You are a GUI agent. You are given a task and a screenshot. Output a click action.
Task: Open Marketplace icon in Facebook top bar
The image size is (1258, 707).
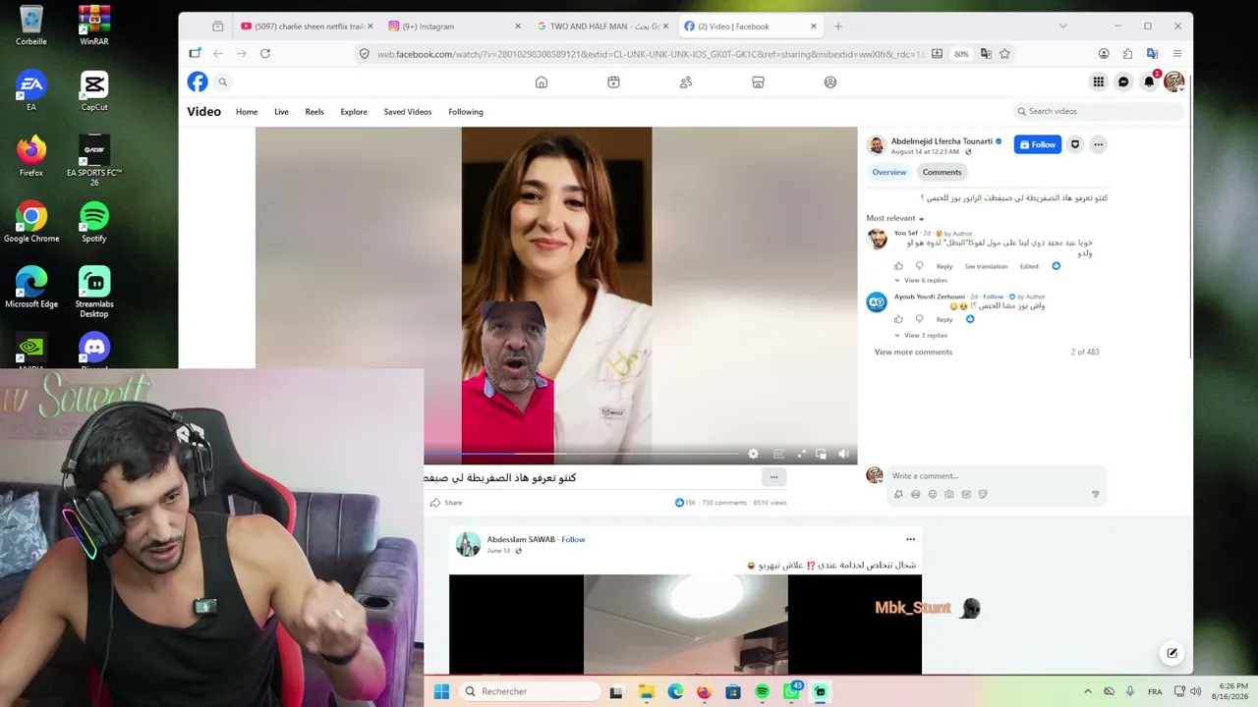pyautogui.click(x=758, y=82)
